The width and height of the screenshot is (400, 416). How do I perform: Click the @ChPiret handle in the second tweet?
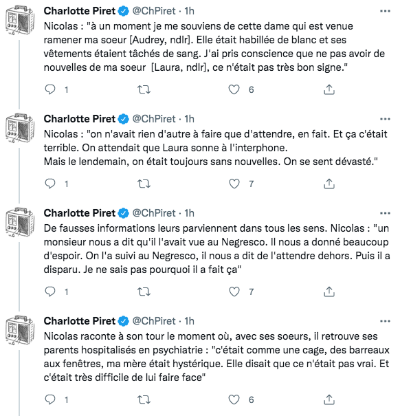click(x=154, y=119)
